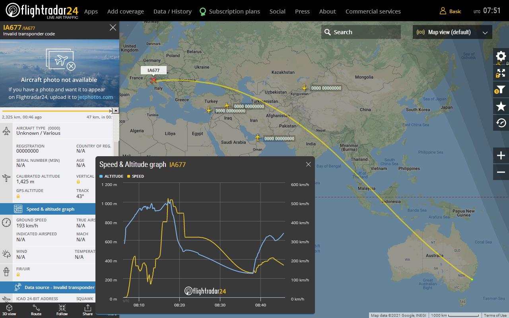Open the bookmarks star icon
Image resolution: width=509 pixels, height=318 pixels.
tap(501, 106)
